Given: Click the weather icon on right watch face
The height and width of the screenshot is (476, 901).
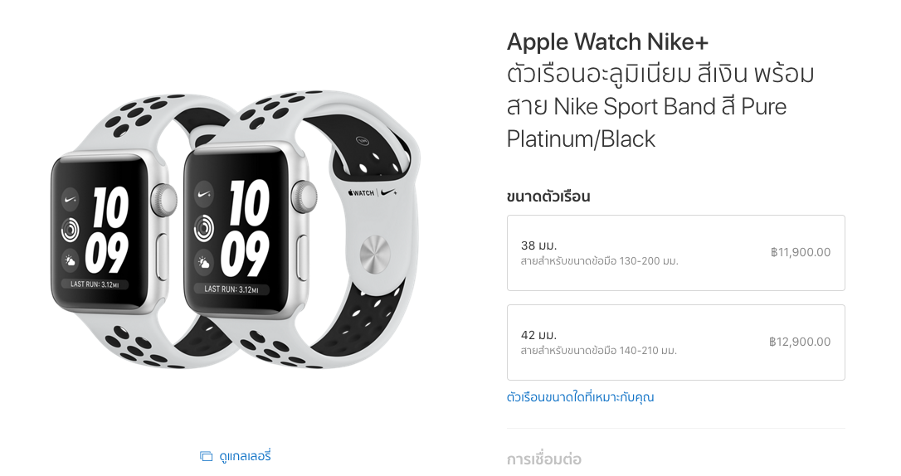Looking at the screenshot, I should tap(204, 262).
